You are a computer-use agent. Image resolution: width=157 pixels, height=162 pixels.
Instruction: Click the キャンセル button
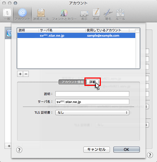tap(97, 149)
